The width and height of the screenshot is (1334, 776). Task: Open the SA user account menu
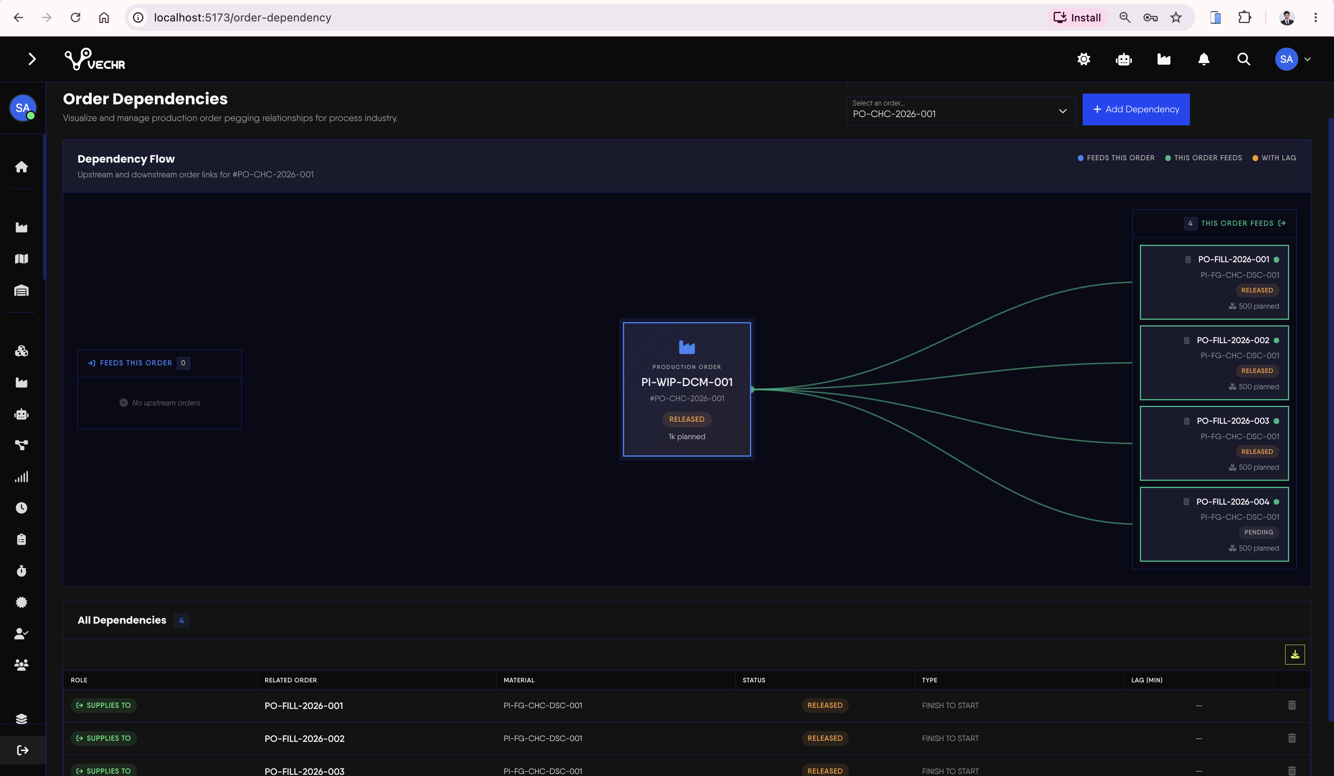coord(1292,59)
